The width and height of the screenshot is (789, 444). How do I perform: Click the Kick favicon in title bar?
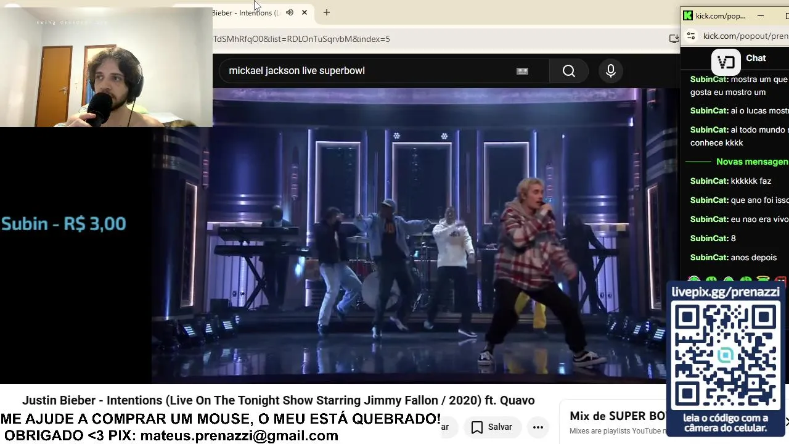(x=688, y=15)
